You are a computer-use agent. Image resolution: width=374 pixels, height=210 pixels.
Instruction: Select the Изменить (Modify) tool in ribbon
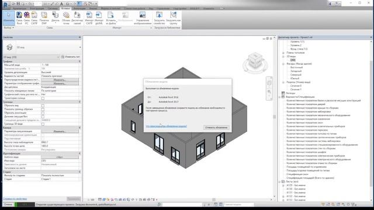(x=9, y=18)
